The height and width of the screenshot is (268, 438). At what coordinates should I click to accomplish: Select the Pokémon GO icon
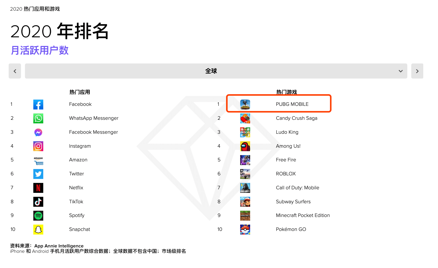(x=245, y=229)
